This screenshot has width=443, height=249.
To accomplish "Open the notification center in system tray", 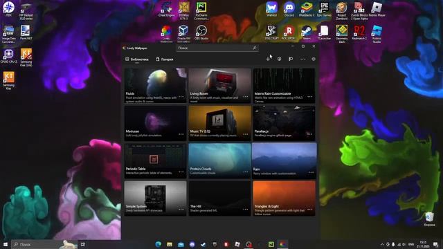I will (x=435, y=244).
